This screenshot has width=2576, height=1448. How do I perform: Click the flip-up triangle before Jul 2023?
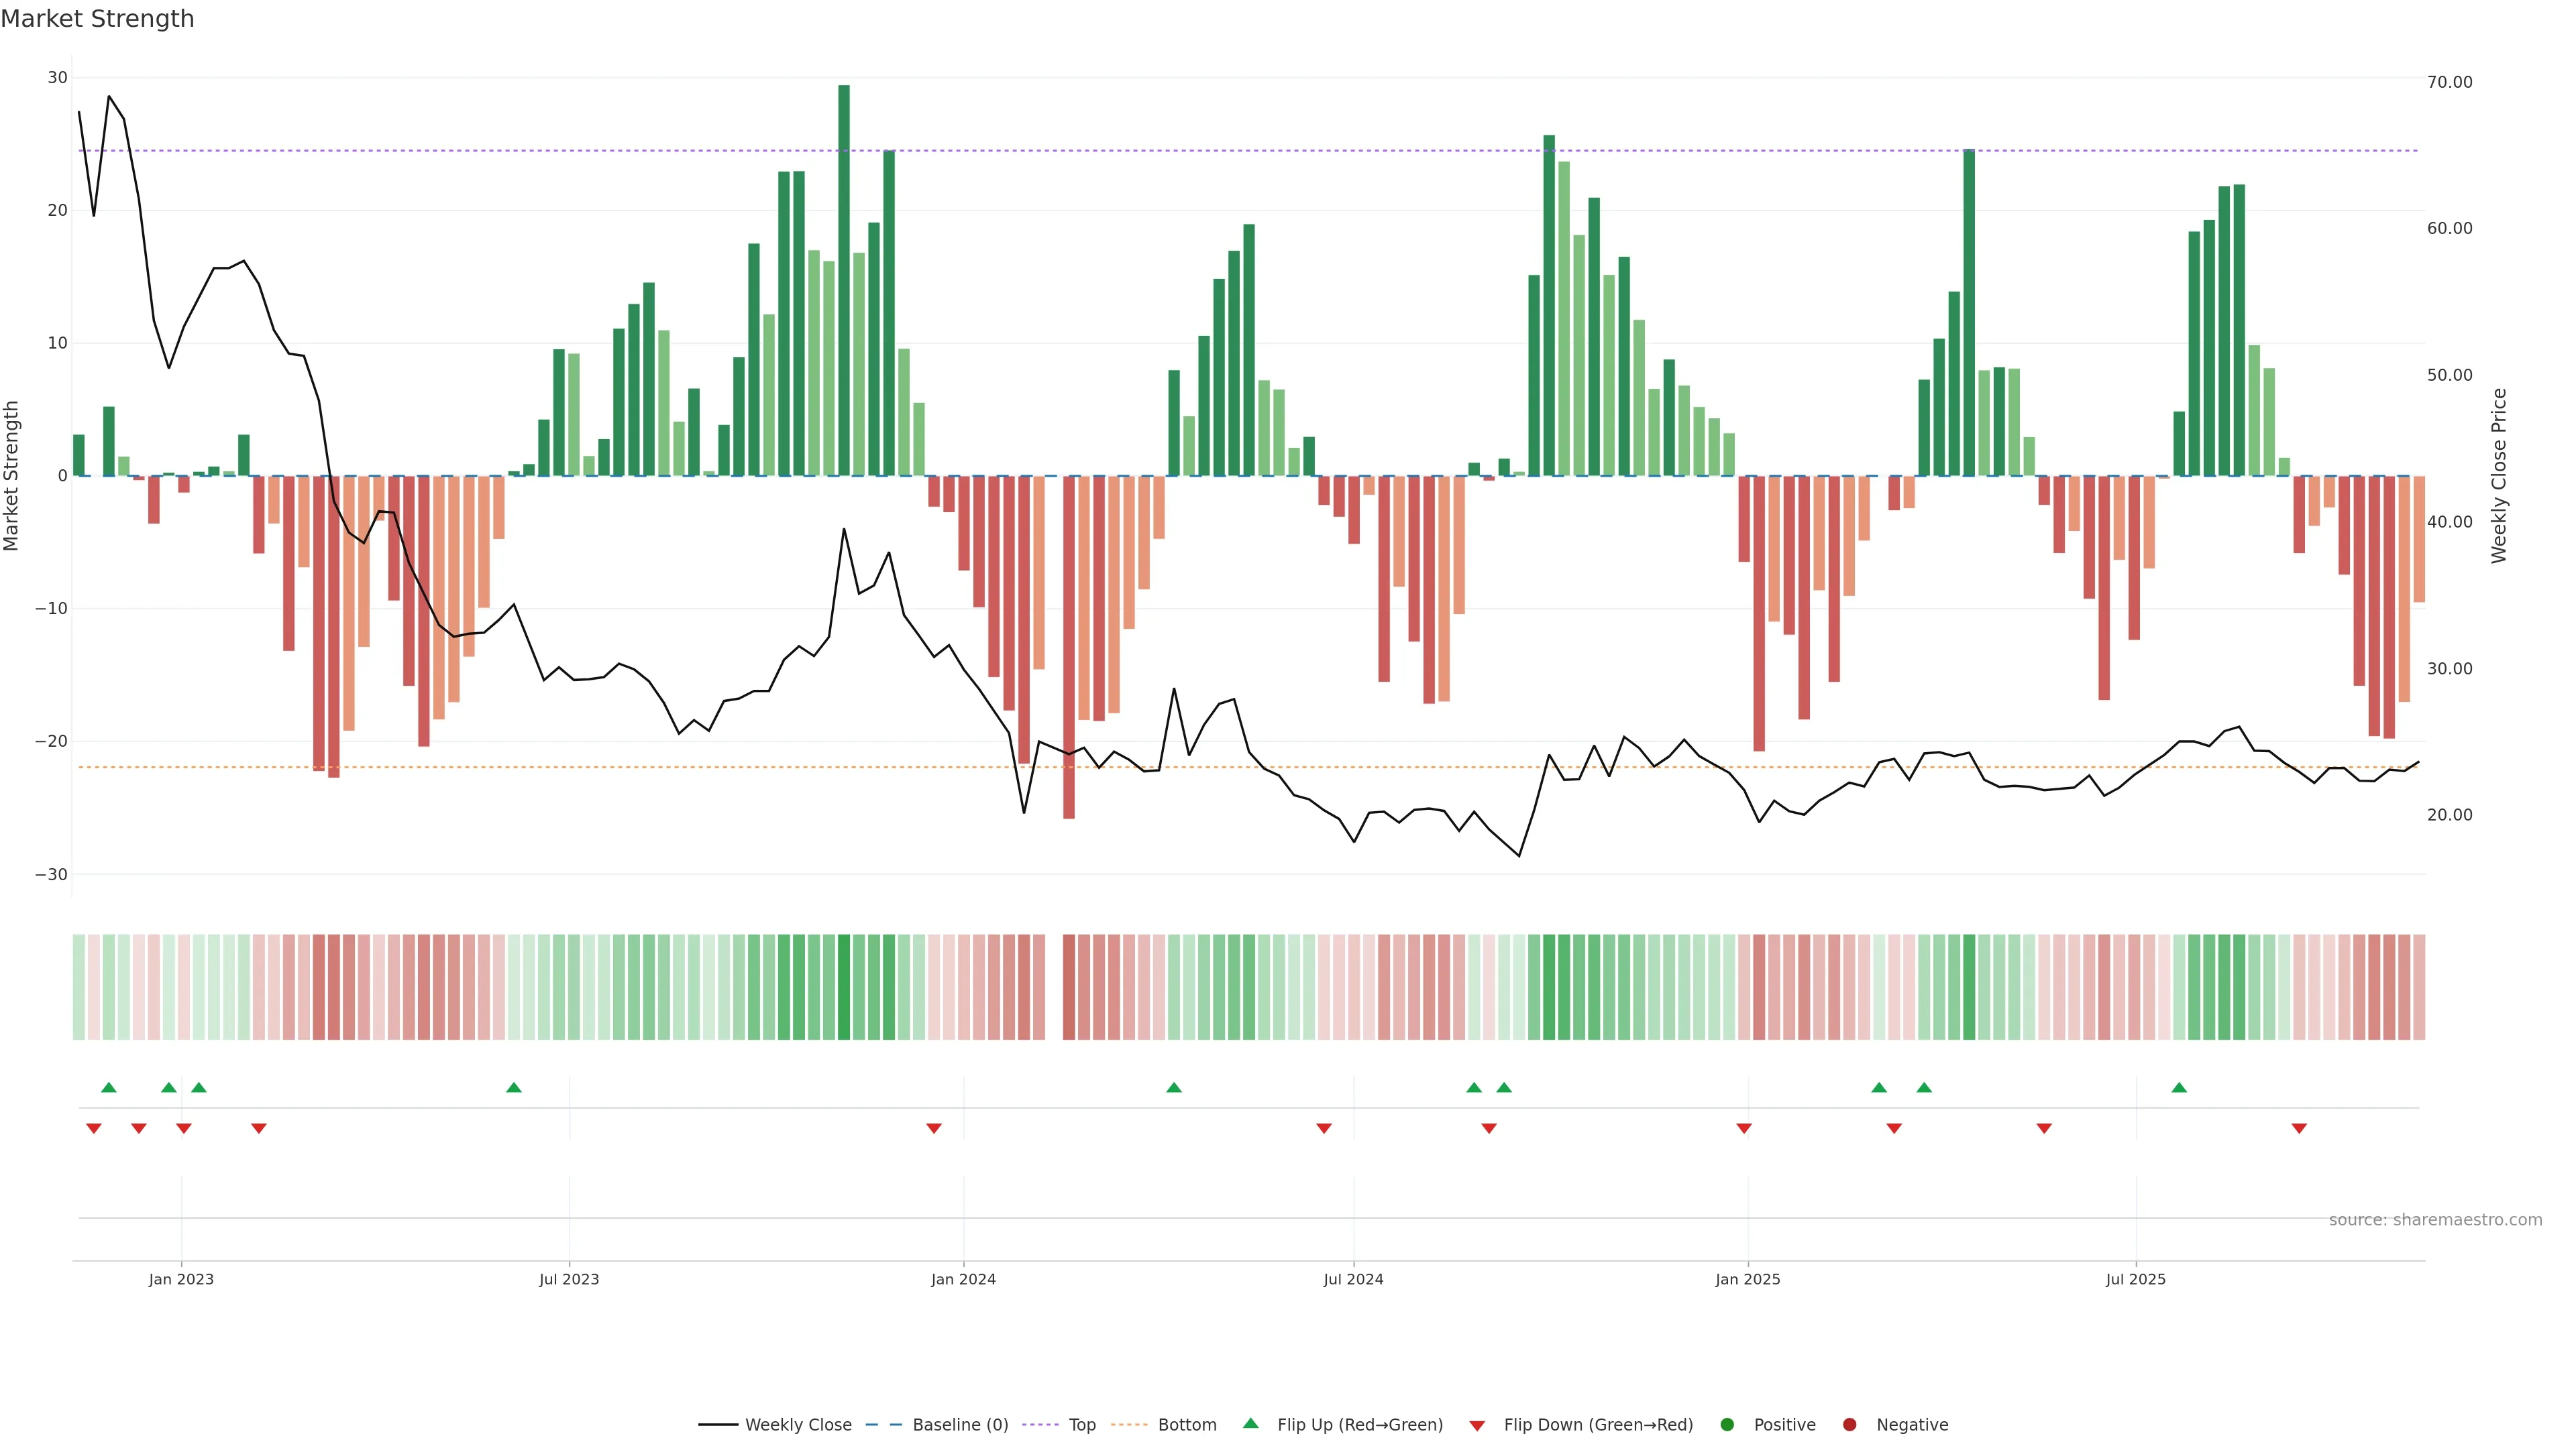(514, 1087)
